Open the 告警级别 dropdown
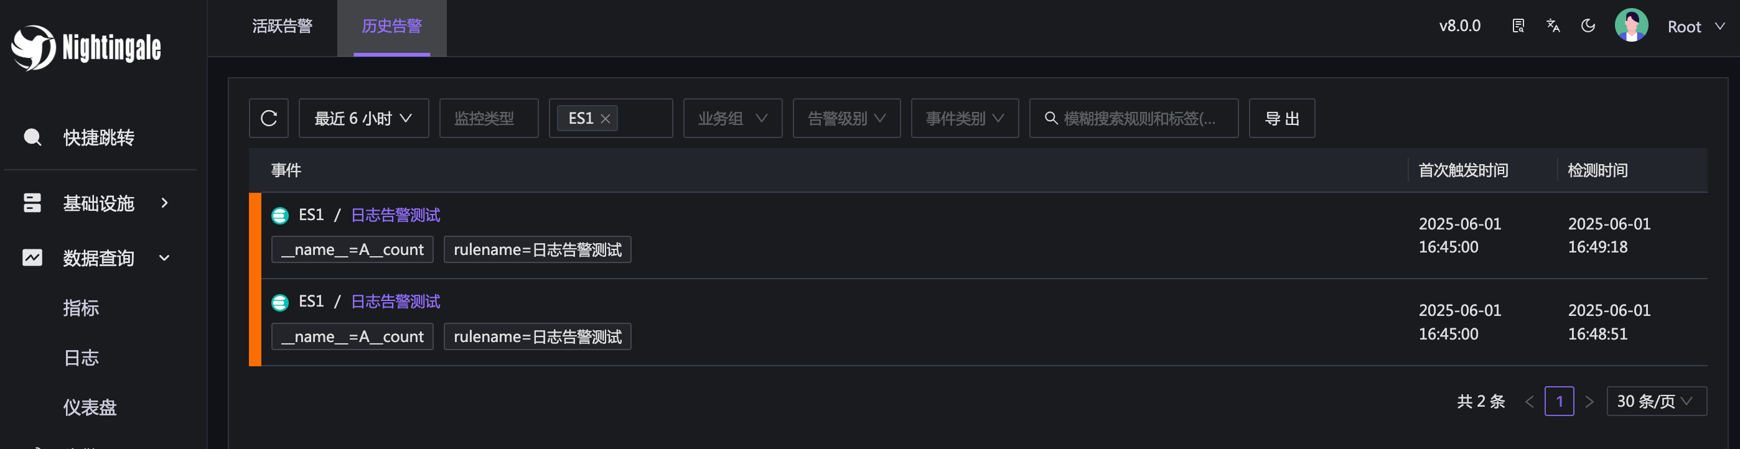Viewport: 1740px width, 449px height. [x=846, y=118]
